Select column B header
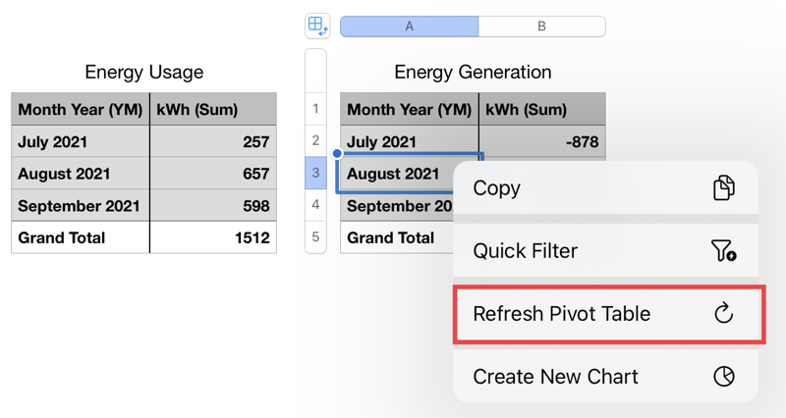 (541, 26)
